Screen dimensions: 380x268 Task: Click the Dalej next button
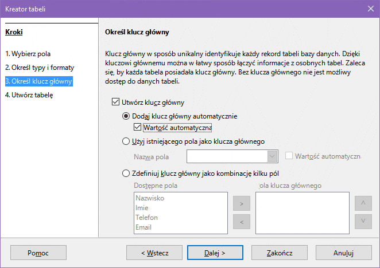tap(215, 252)
